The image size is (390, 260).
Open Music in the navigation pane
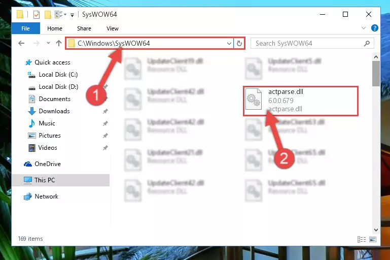point(47,123)
